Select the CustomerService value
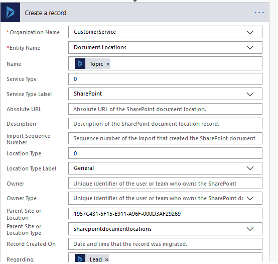This screenshot has height=264, width=278. click(x=95, y=32)
